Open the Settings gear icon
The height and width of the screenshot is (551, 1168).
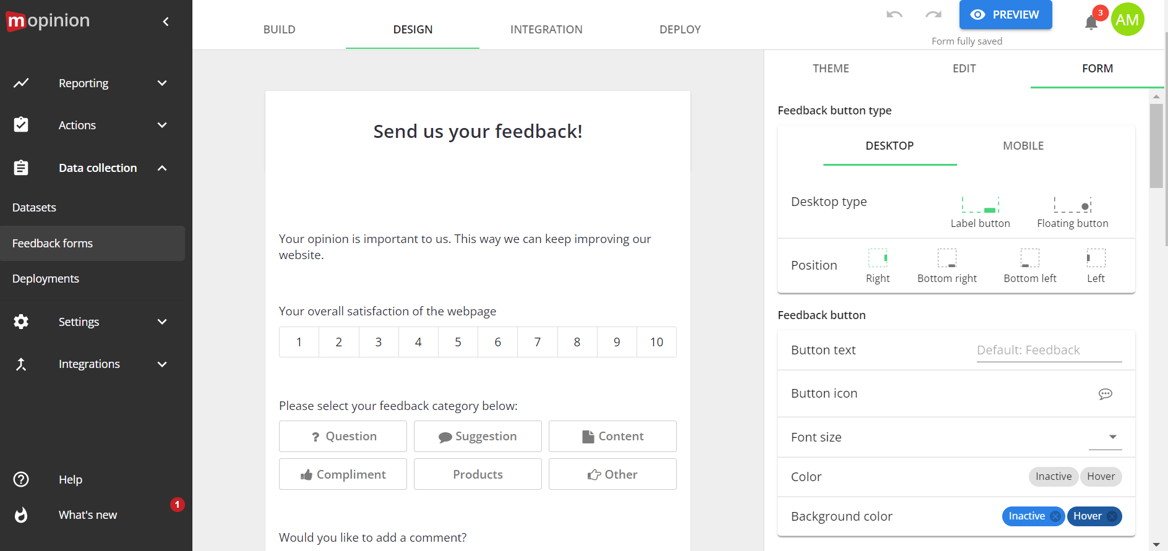[x=21, y=322]
